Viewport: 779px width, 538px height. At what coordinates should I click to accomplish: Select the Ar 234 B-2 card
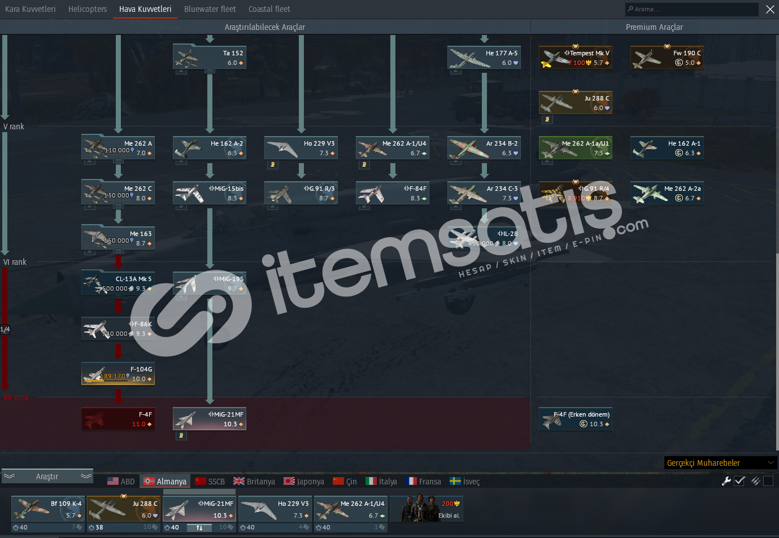(484, 148)
